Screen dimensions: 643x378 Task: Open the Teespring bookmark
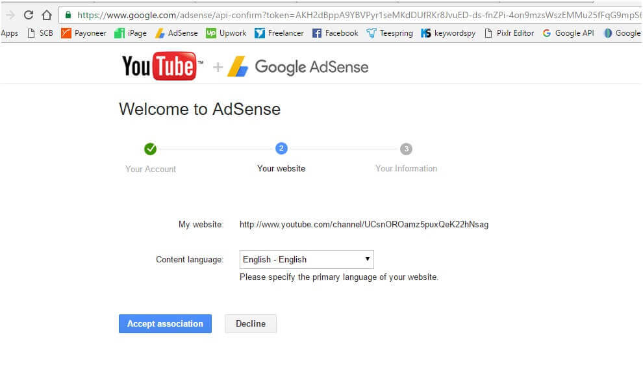click(x=390, y=33)
